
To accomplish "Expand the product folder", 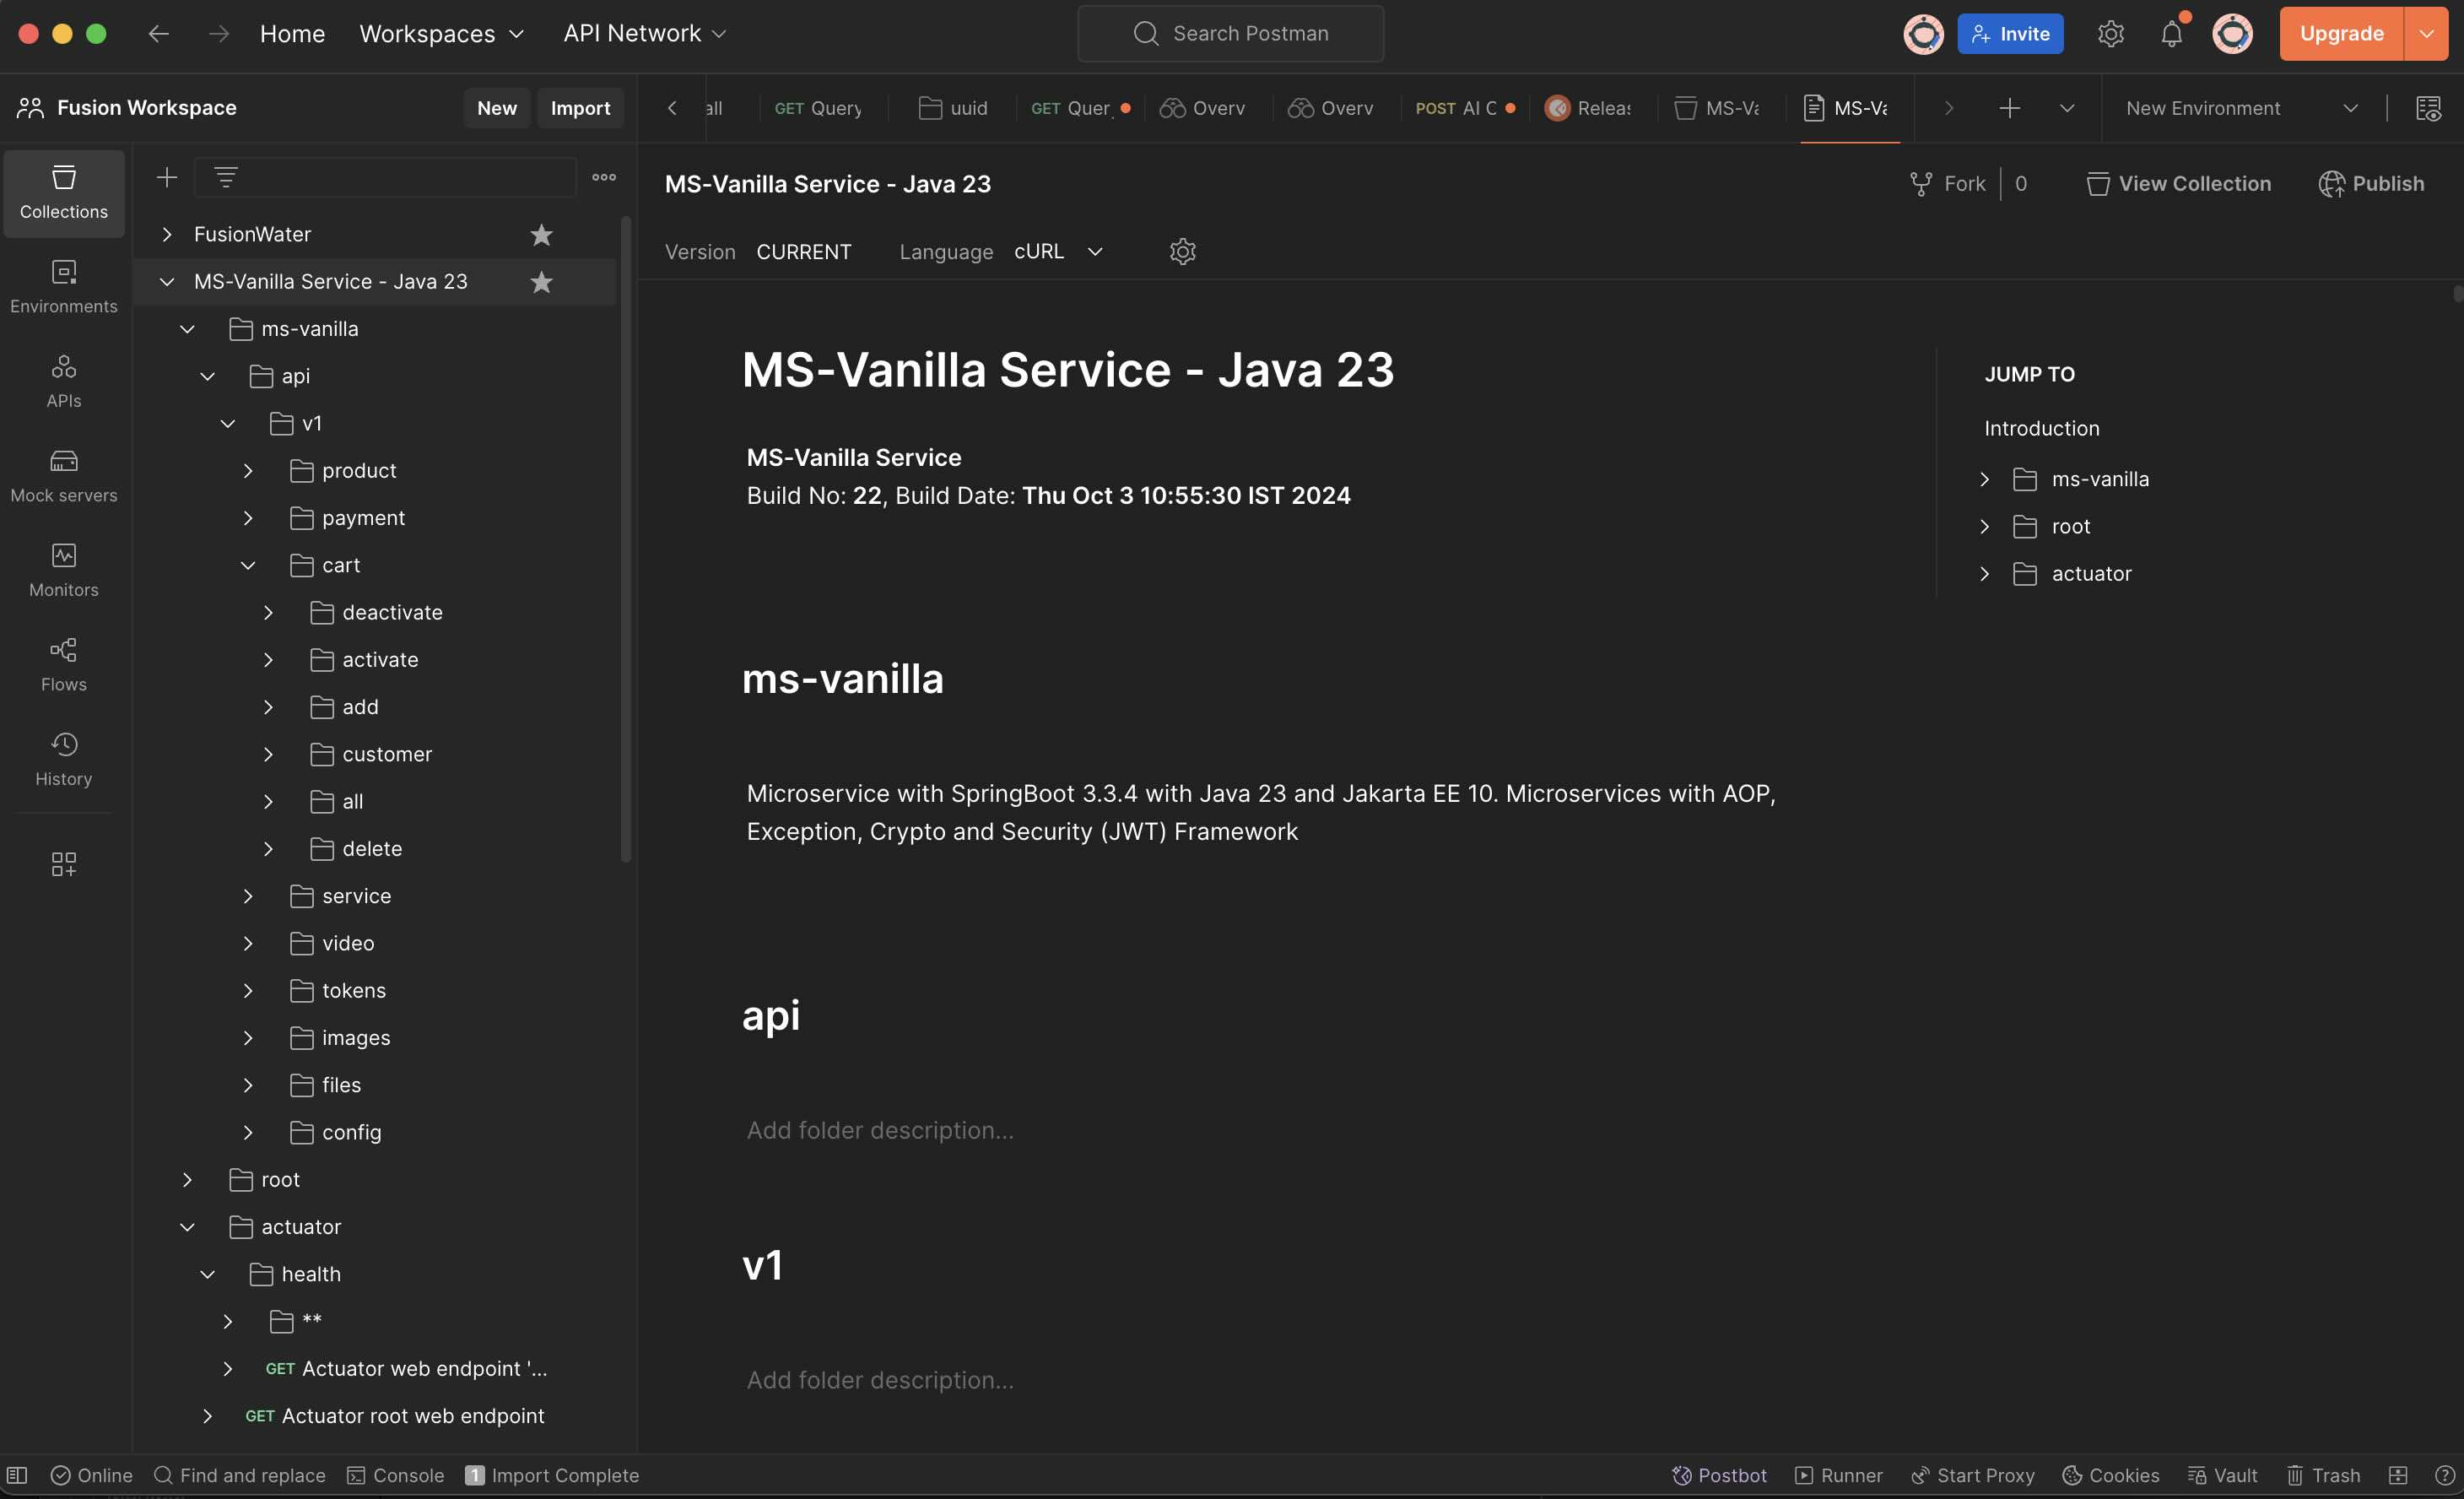I will coord(248,471).
